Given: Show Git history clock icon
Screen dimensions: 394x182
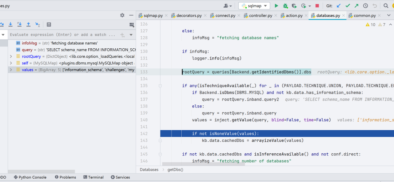Looking at the screenshot, I should click(366, 6).
